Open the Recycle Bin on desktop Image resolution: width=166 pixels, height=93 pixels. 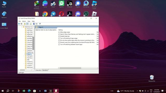(152, 78)
